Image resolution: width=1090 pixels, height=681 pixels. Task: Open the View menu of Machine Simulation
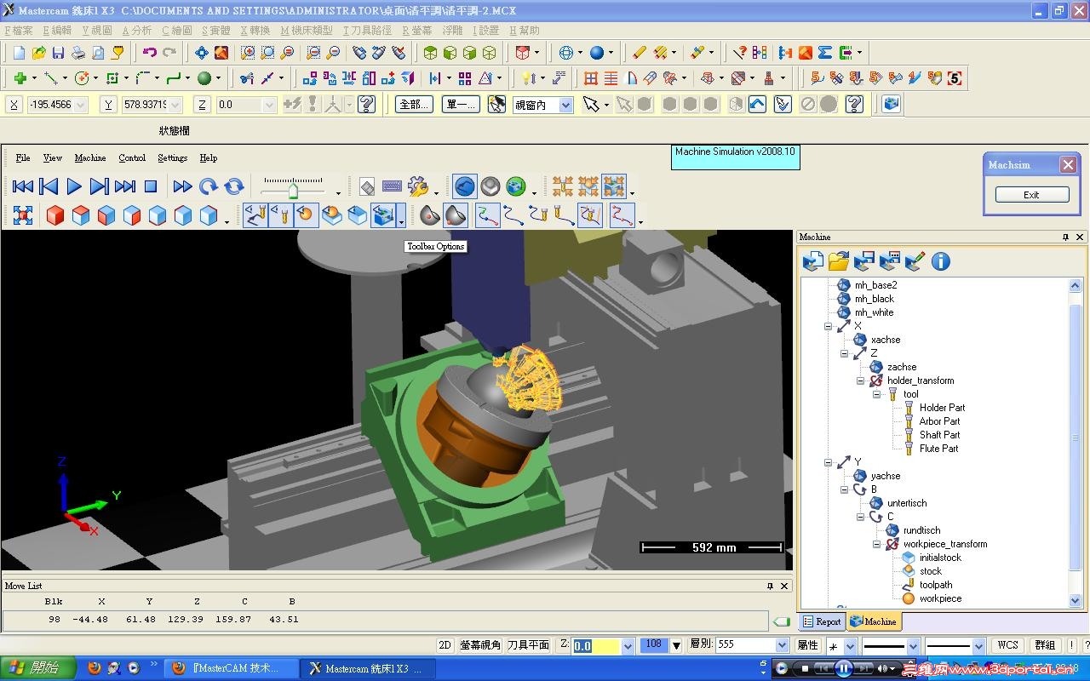53,157
